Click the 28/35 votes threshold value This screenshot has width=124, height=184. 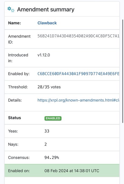(x=49, y=87)
